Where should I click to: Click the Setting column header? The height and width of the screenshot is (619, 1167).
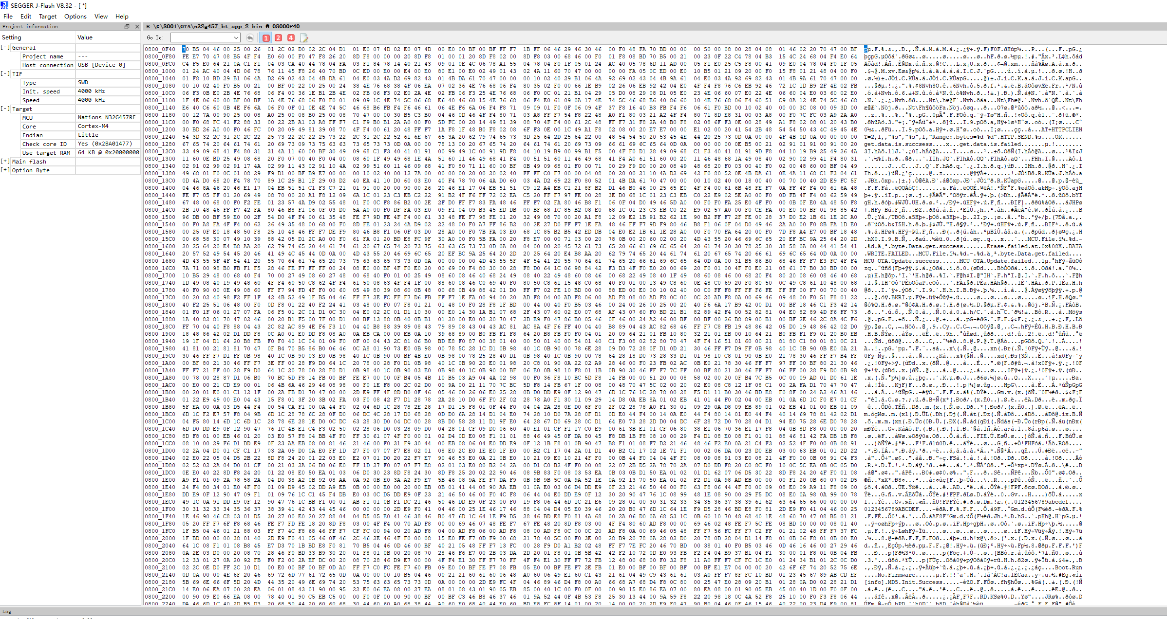click(x=12, y=37)
